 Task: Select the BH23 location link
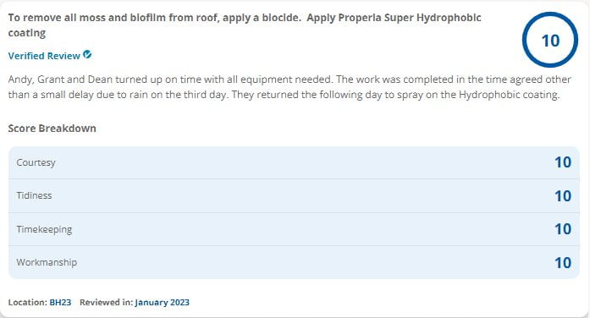(60, 302)
